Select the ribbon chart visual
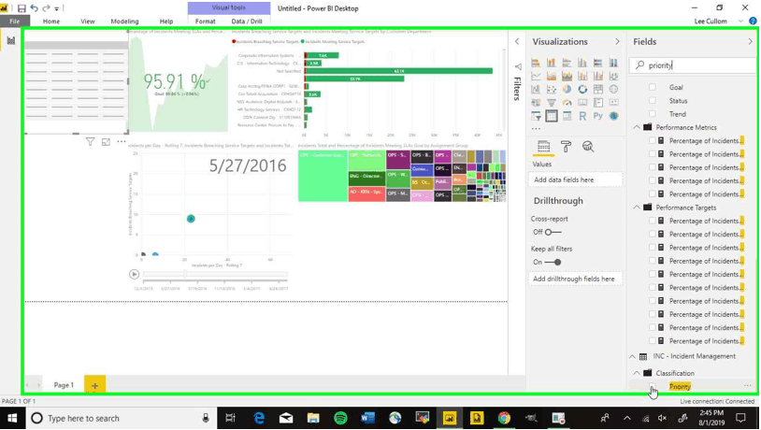 613,76
